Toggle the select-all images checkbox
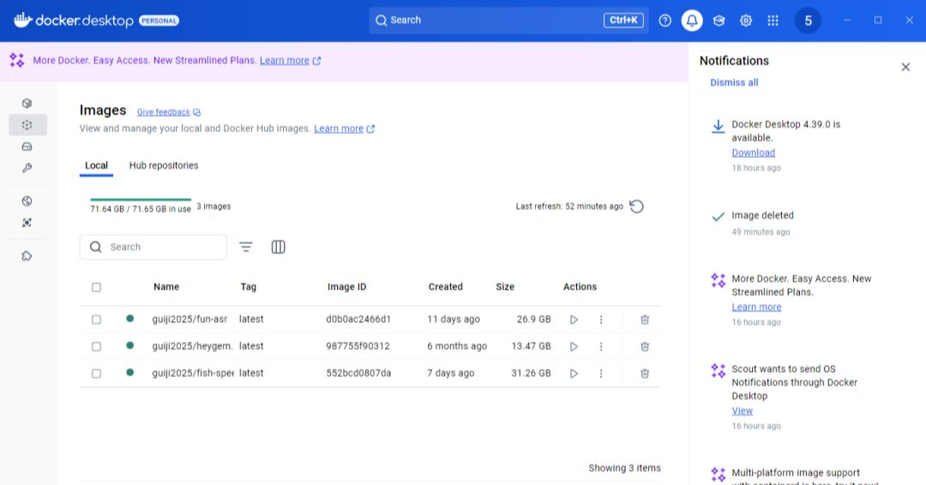The height and width of the screenshot is (485, 926). pyautogui.click(x=96, y=287)
